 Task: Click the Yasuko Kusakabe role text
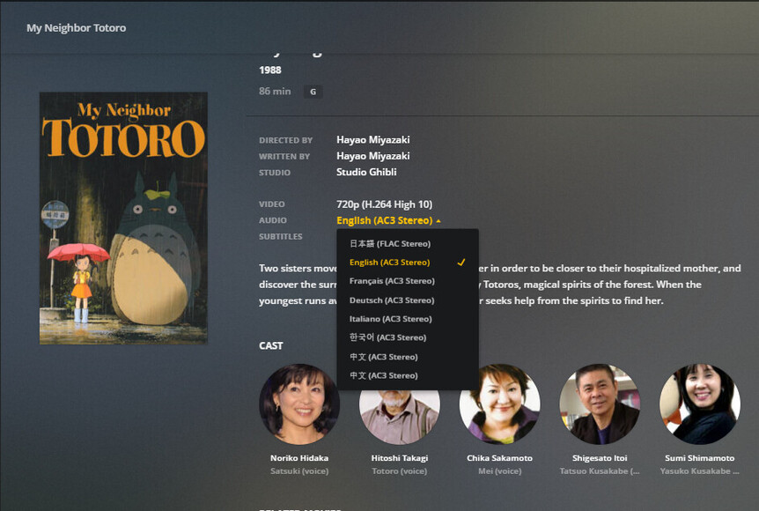tap(700, 470)
